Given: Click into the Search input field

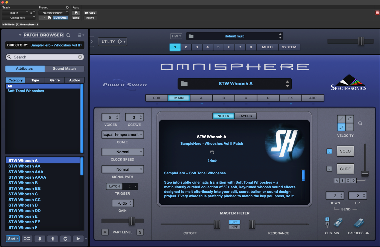Looking at the screenshot, I should pyautogui.click(x=45, y=57).
